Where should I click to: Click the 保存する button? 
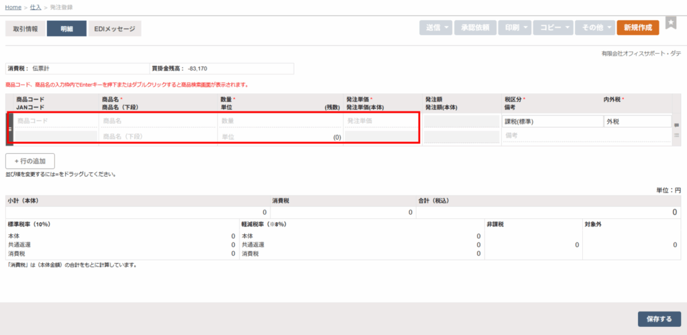pos(659,319)
